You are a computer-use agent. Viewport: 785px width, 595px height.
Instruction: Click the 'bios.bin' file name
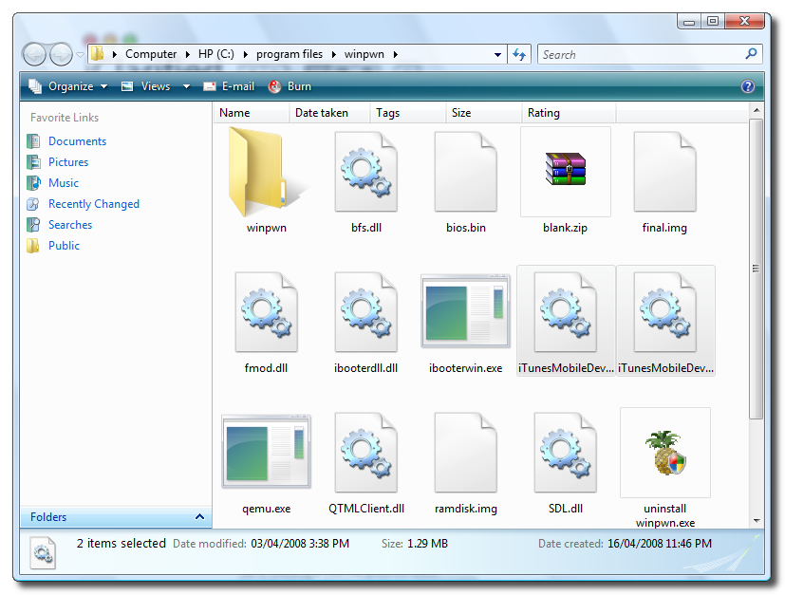point(466,228)
